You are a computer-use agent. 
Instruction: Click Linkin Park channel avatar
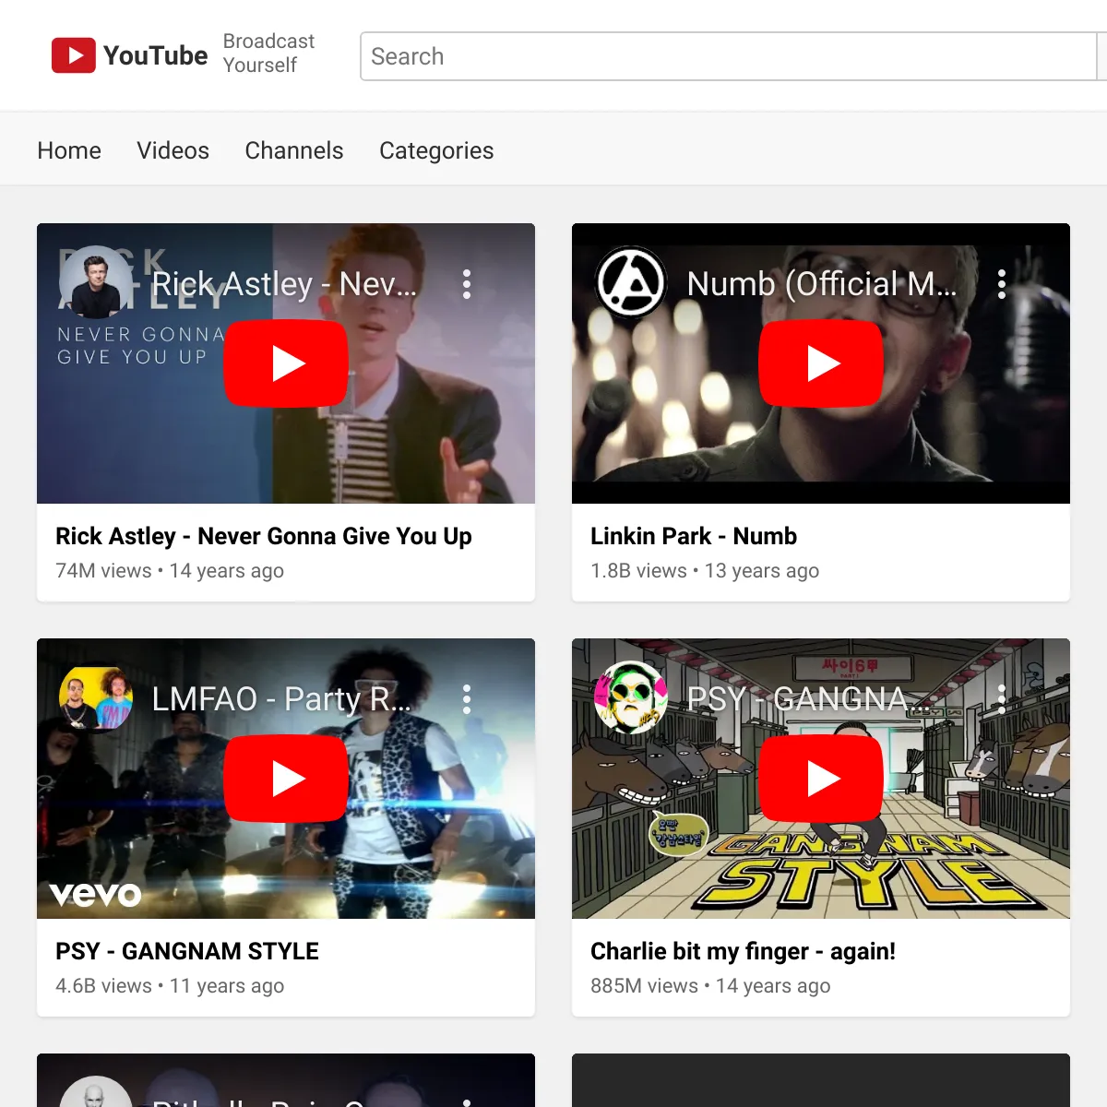[x=631, y=282]
